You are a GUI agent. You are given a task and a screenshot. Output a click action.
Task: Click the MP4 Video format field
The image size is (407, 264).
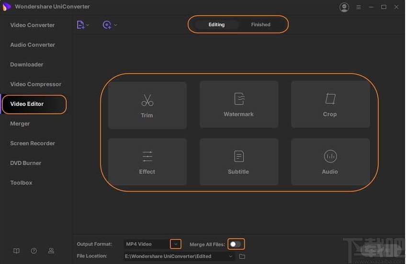click(x=147, y=244)
